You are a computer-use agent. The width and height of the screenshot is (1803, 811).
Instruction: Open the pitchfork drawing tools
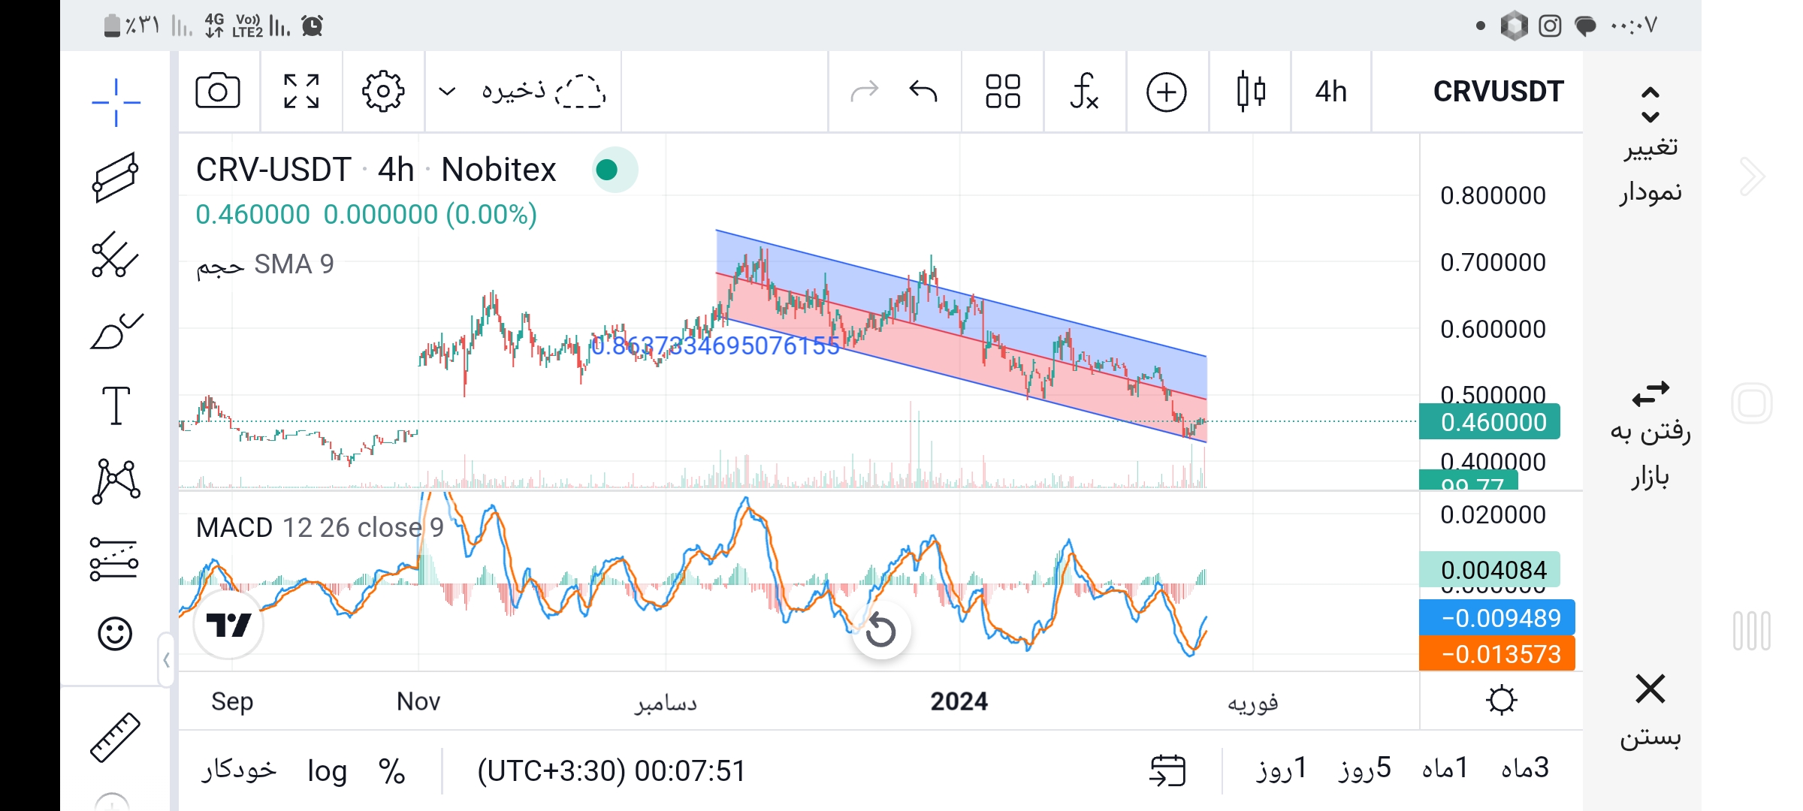(116, 255)
